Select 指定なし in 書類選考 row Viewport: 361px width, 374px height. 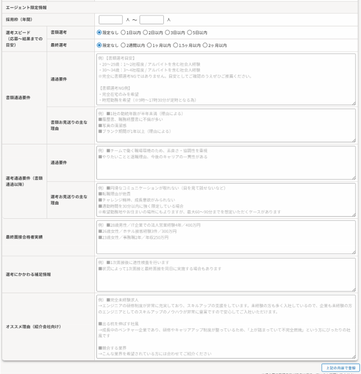pos(99,32)
